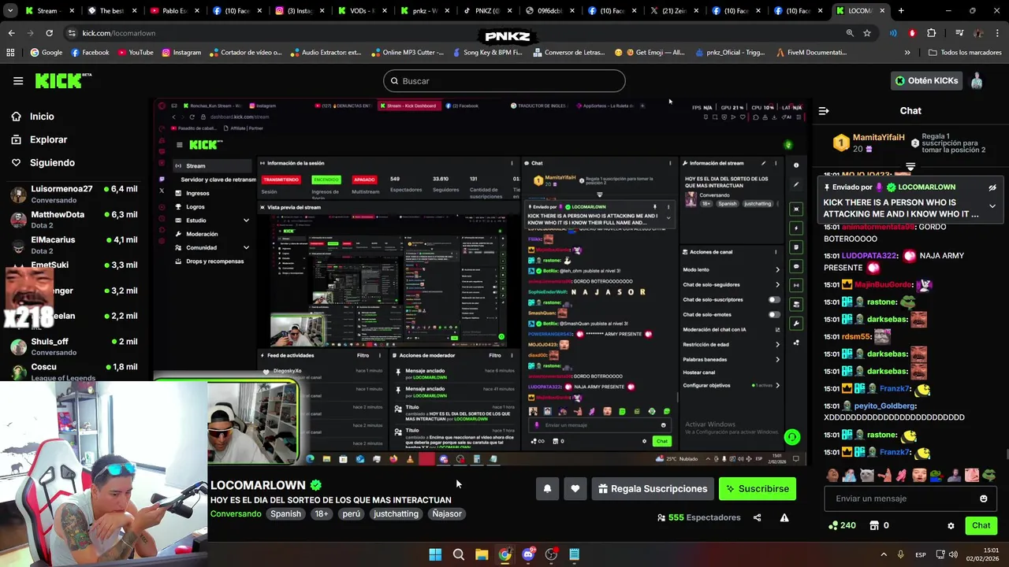The width and height of the screenshot is (1009, 567).
Task: Click the notification bell under the stream
Action: pos(547,489)
